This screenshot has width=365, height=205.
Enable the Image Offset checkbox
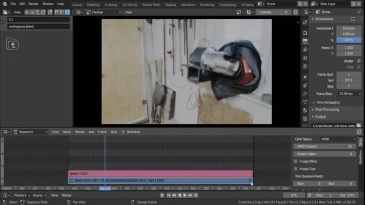(x=295, y=161)
